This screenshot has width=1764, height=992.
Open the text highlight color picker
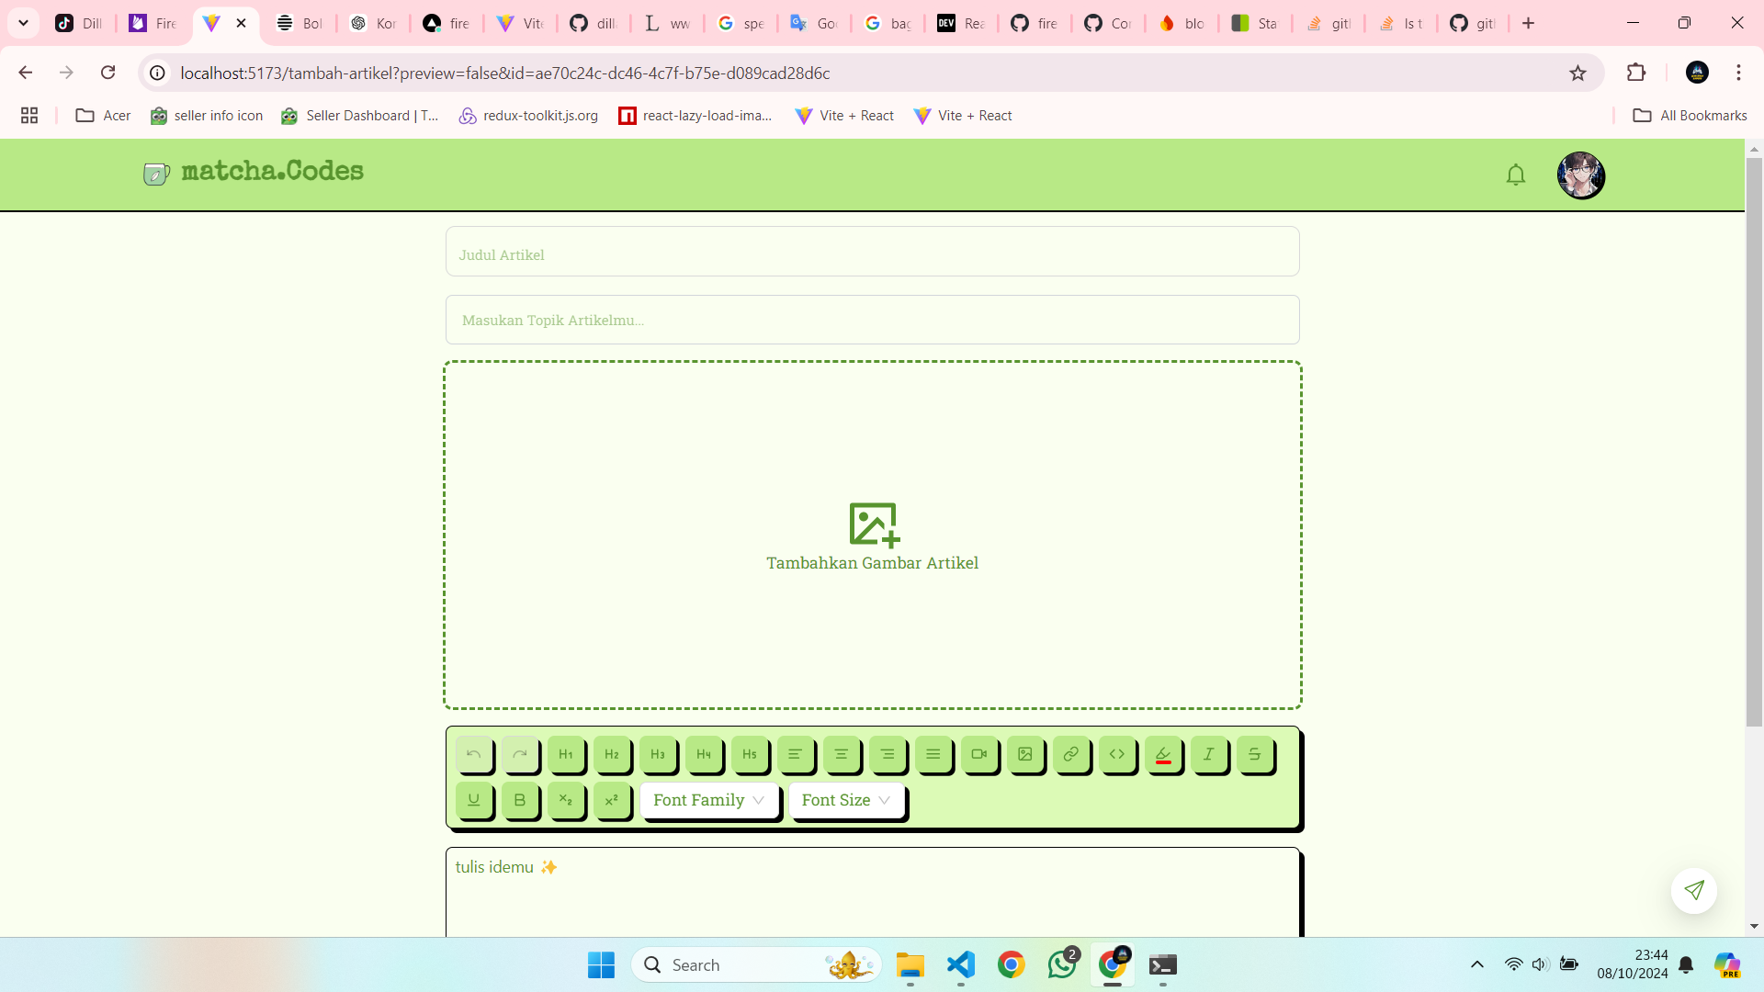pos(1163,754)
